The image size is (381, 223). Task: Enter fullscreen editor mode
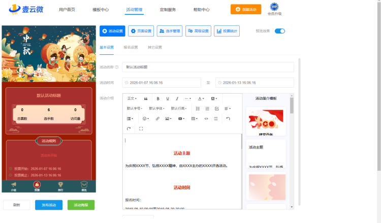[x=141, y=129]
